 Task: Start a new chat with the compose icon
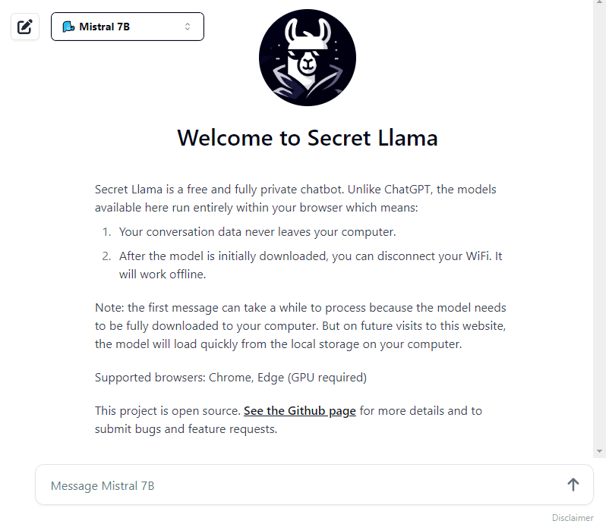[x=25, y=27]
